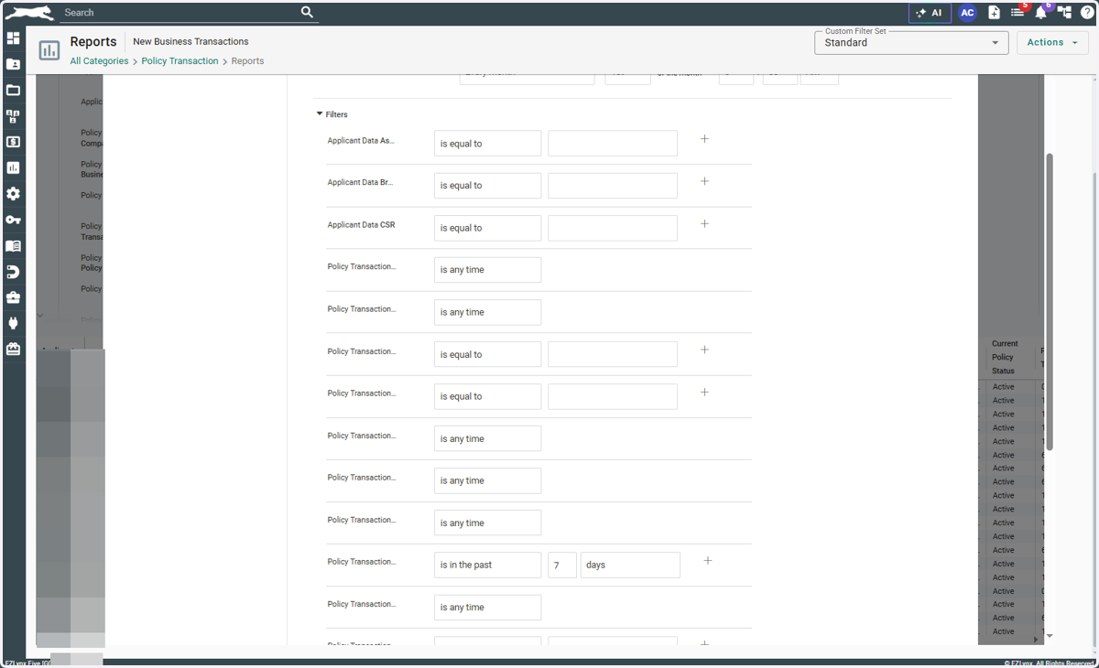Click the number field showing 7
1099x668 pixels.
point(562,565)
